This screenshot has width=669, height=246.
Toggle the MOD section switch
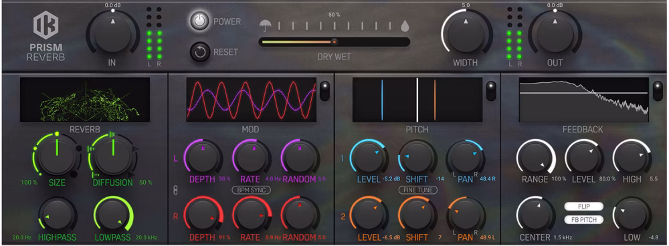click(x=324, y=91)
